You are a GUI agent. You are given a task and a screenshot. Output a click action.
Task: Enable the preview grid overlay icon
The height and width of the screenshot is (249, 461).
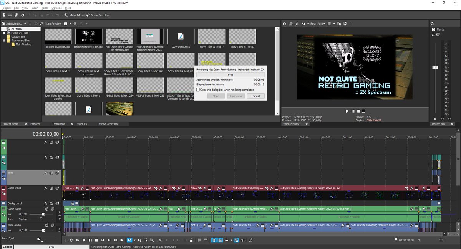[x=330, y=24]
